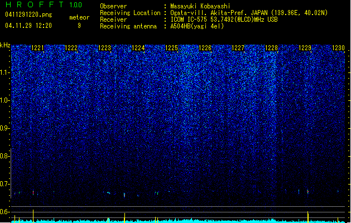Image resolution: width=351 pixels, height=223 pixels.
Task: Click observer name Masayuki Kobayashi
Action: click(x=200, y=6)
